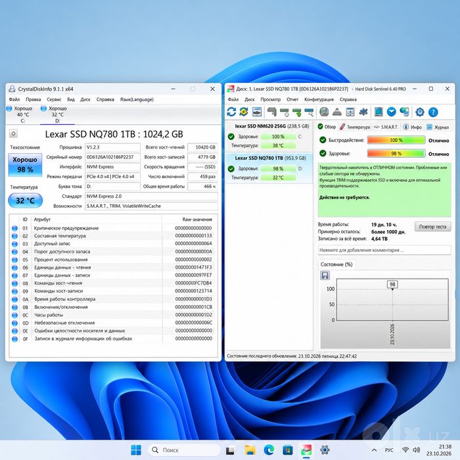
Task: Select the Критическое предупреждение attribute row
Action: click(x=114, y=228)
